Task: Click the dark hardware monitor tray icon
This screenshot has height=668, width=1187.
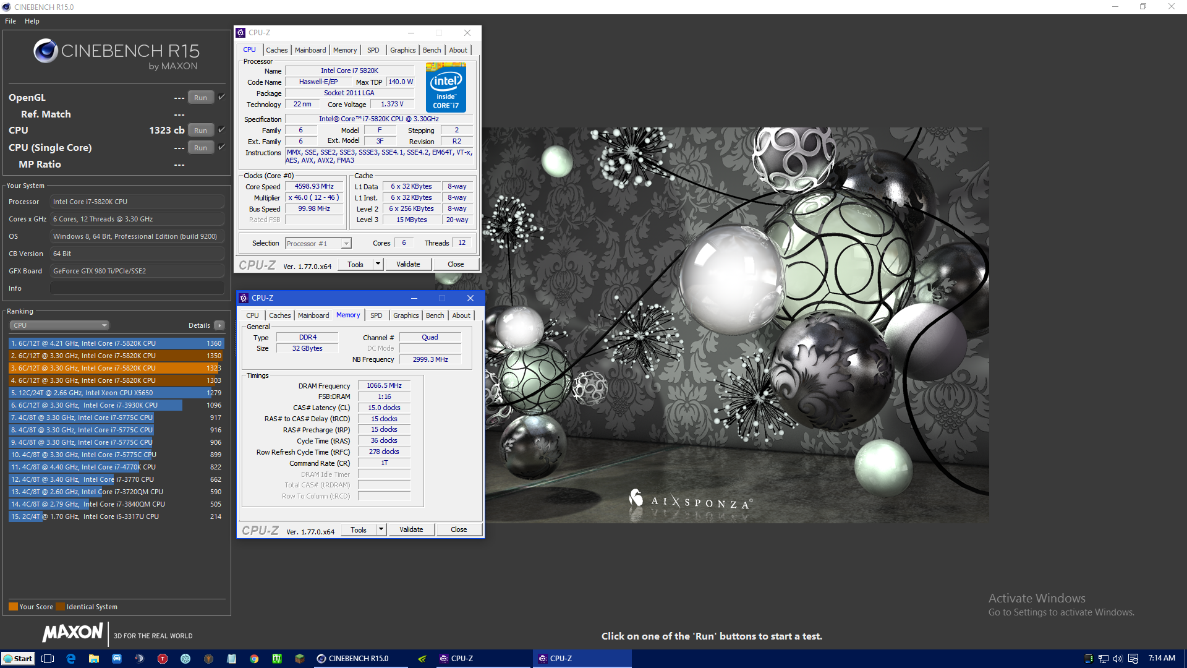Action: [x=1089, y=659]
